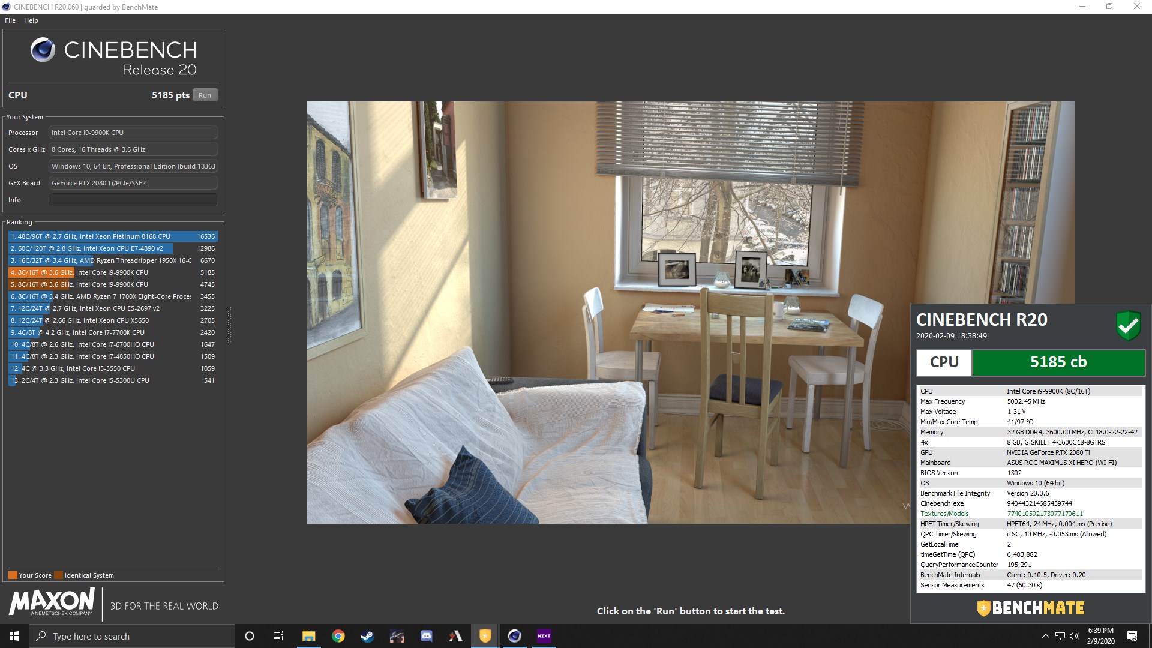Click the Max Frequency 5002.45 MHz value
This screenshot has width=1152, height=648.
point(1025,401)
